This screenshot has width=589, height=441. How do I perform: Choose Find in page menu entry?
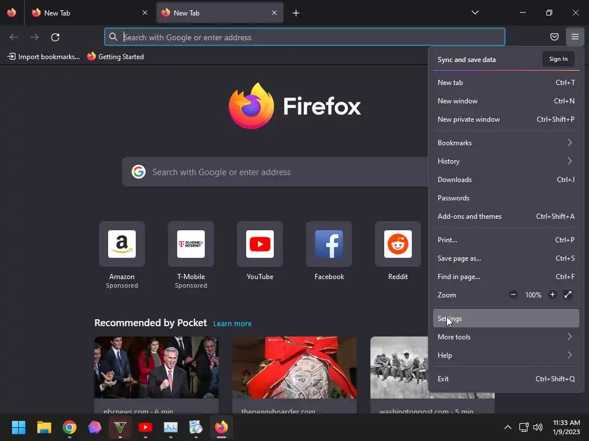pos(506,277)
